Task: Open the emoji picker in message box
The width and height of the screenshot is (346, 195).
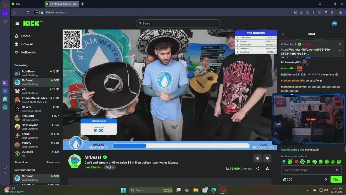Action: (337, 170)
